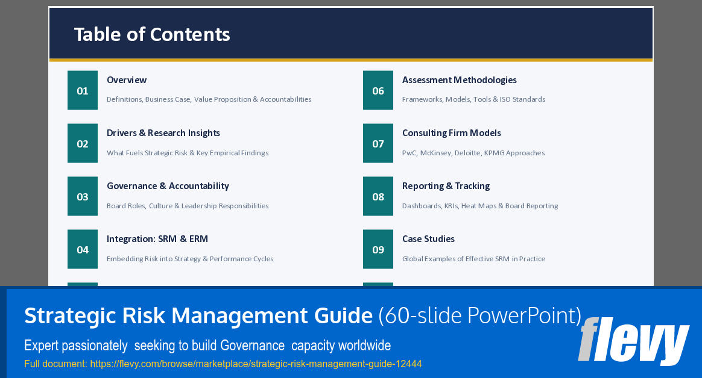Click the Table of Contents heading
The image size is (702, 378).
(x=152, y=34)
